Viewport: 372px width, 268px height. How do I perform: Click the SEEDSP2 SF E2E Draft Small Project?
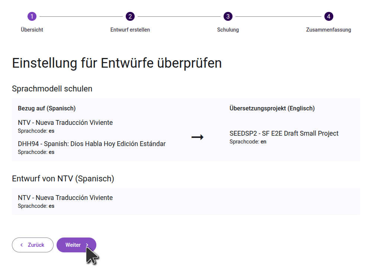click(284, 133)
